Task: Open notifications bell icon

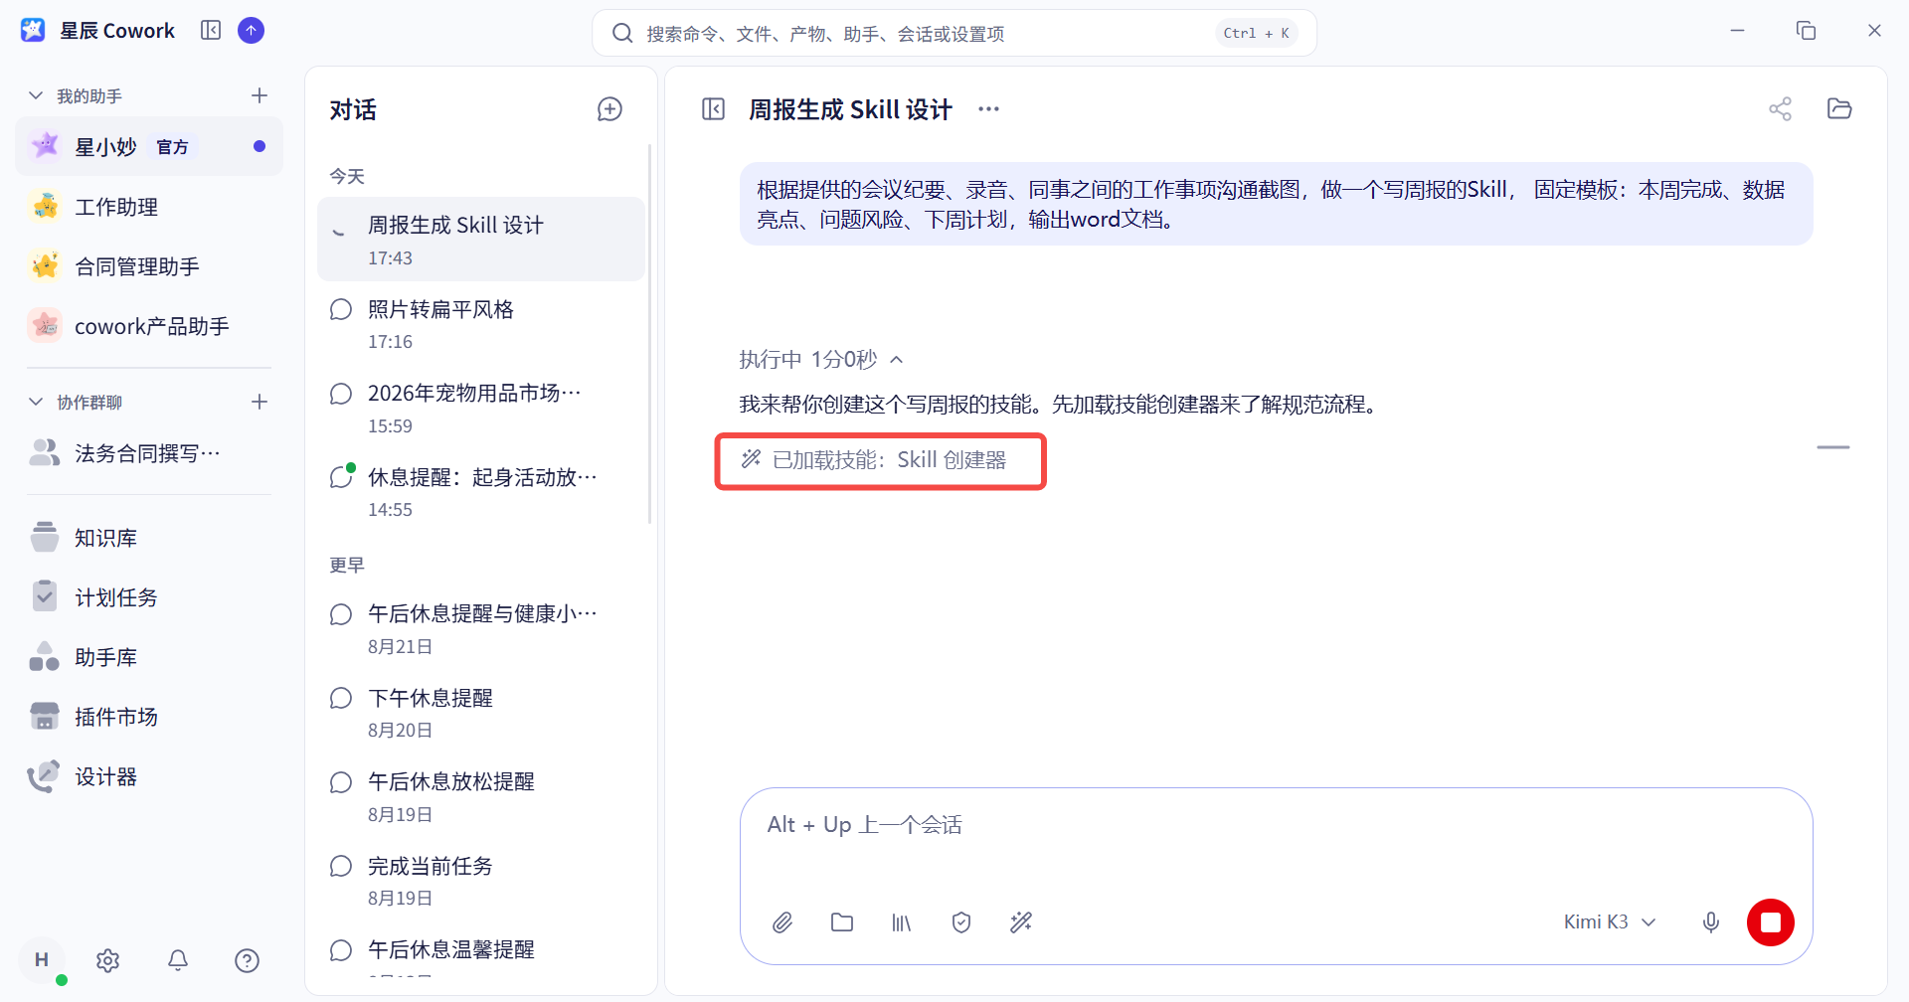Action: (178, 960)
